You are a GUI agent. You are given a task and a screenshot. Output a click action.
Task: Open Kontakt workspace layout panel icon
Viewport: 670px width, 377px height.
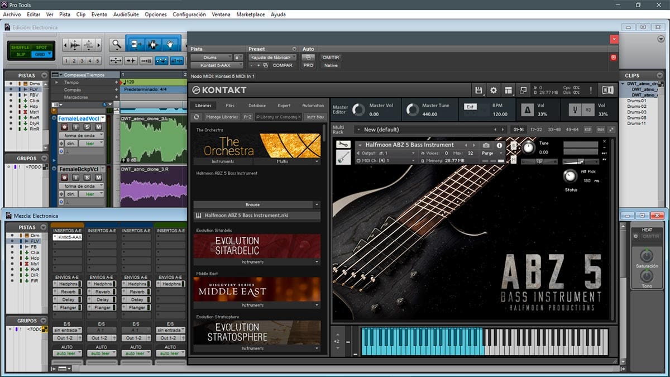pyautogui.click(x=508, y=90)
